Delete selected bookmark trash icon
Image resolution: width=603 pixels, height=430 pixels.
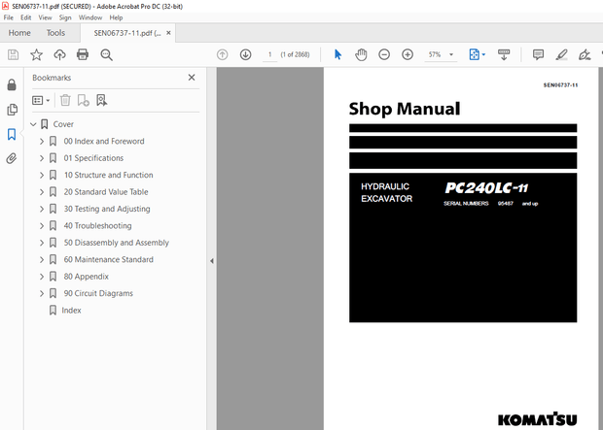[65, 100]
